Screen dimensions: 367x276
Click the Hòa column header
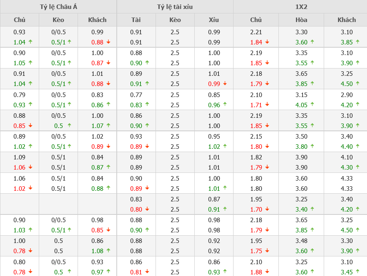click(x=301, y=20)
